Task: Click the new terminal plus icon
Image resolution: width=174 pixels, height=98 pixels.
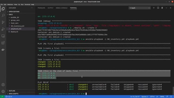Action: [x=154, y=8]
